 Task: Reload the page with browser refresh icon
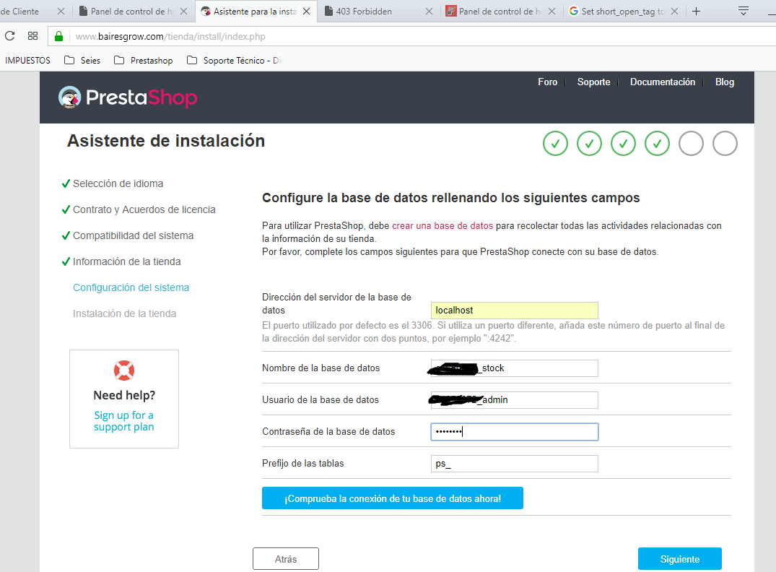pos(9,35)
